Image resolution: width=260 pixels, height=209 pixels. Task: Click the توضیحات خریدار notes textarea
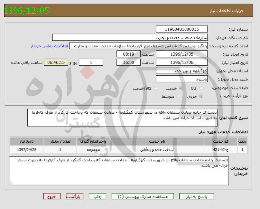(x=119, y=171)
